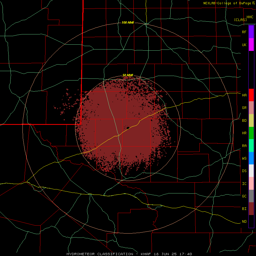Pick the dark green HR legend swatch
This screenshot has width=256, height=256.
(x=251, y=133)
